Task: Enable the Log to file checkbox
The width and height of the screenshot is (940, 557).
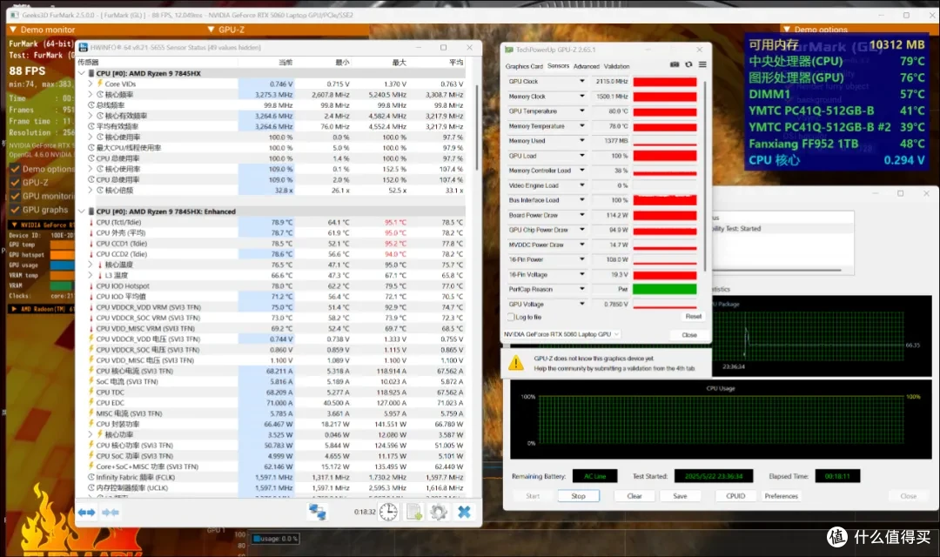Action: [x=511, y=317]
